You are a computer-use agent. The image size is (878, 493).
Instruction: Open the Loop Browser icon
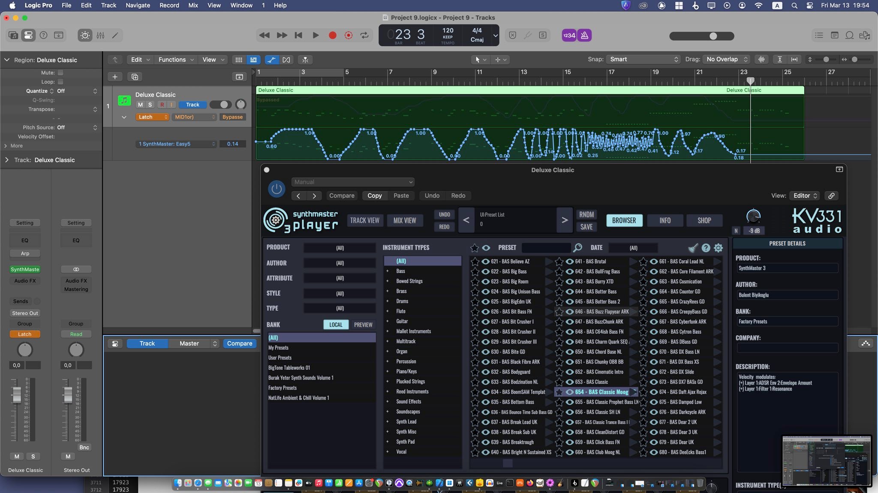click(849, 36)
